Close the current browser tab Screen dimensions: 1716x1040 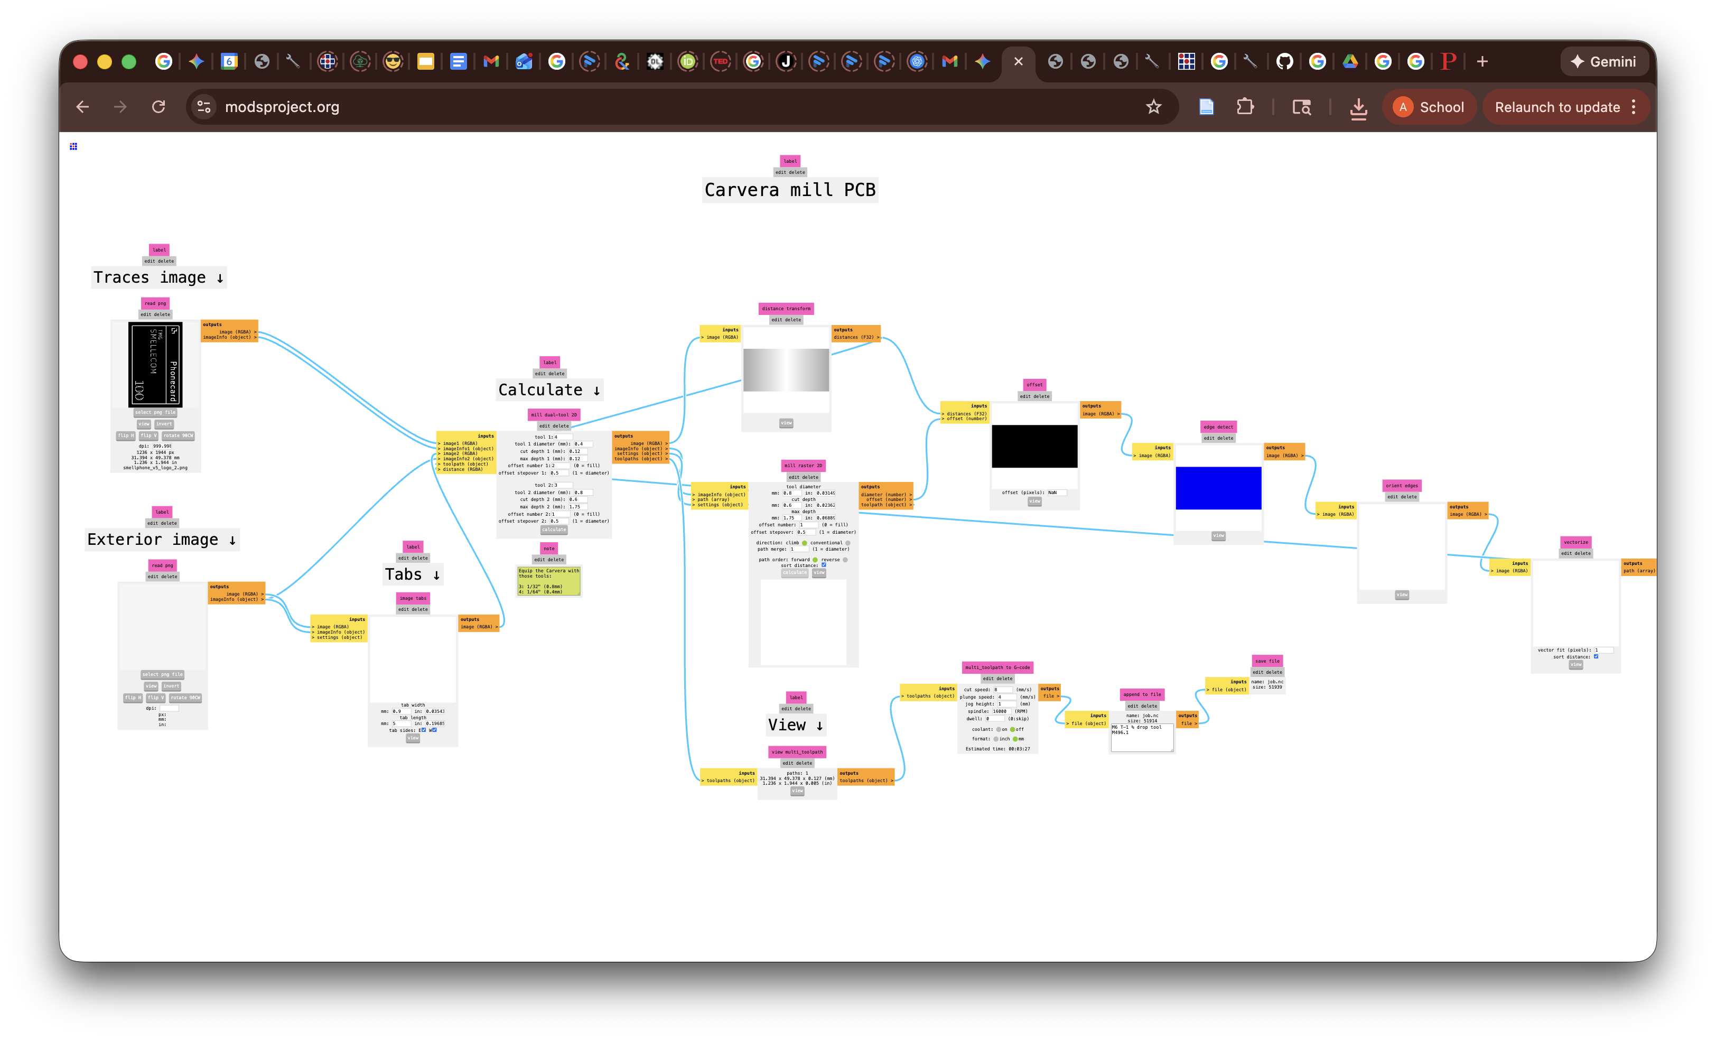click(1018, 61)
